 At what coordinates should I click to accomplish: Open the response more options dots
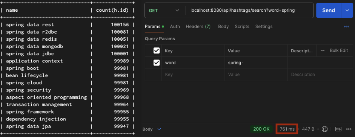pyautogui.click(x=349, y=129)
